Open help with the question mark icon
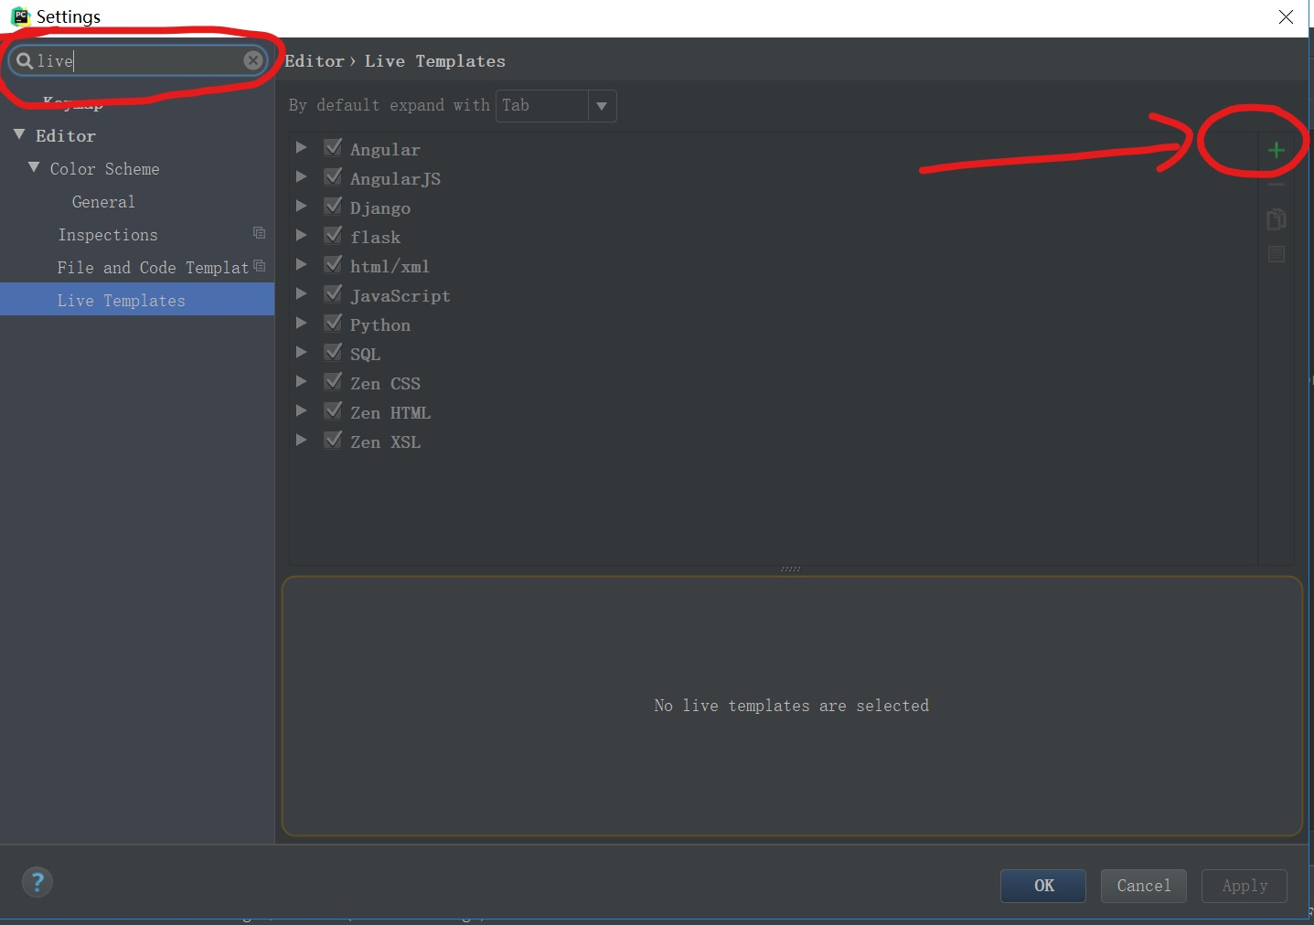The image size is (1314, 925). click(x=37, y=882)
